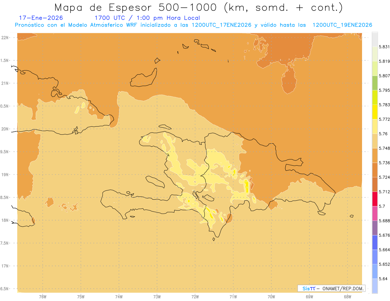The height and width of the screenshot is (301, 390).
Task: Click the latitude label "22N"
Action: point(5,38)
